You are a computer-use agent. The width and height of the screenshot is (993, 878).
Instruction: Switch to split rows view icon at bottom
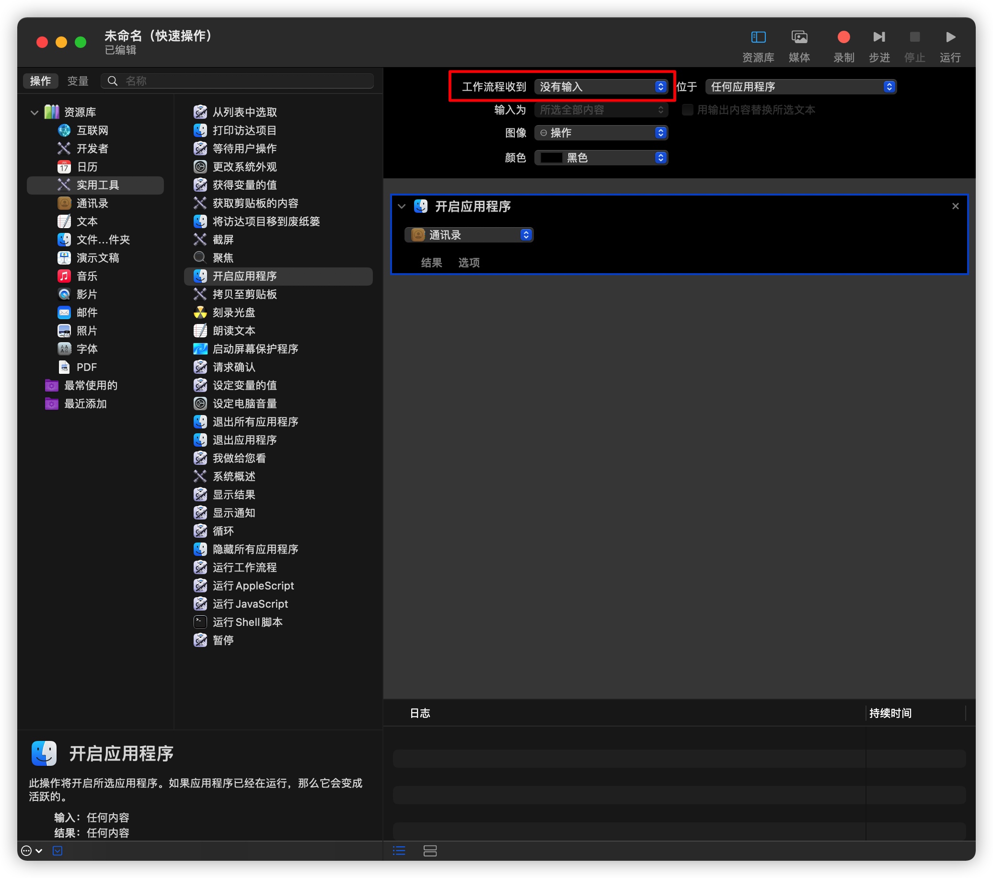pyautogui.click(x=430, y=851)
